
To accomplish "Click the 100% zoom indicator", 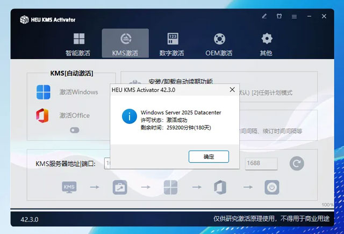I will point(328,204).
